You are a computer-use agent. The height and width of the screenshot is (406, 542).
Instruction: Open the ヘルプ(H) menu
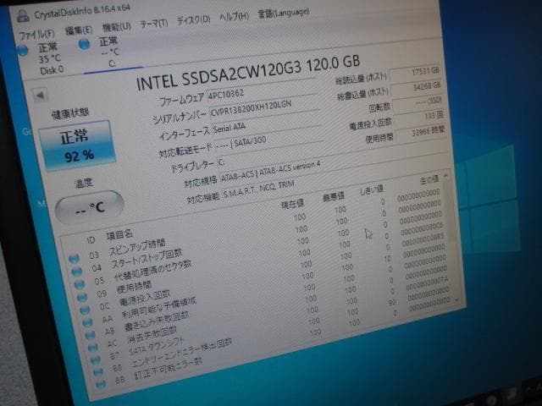235,16
